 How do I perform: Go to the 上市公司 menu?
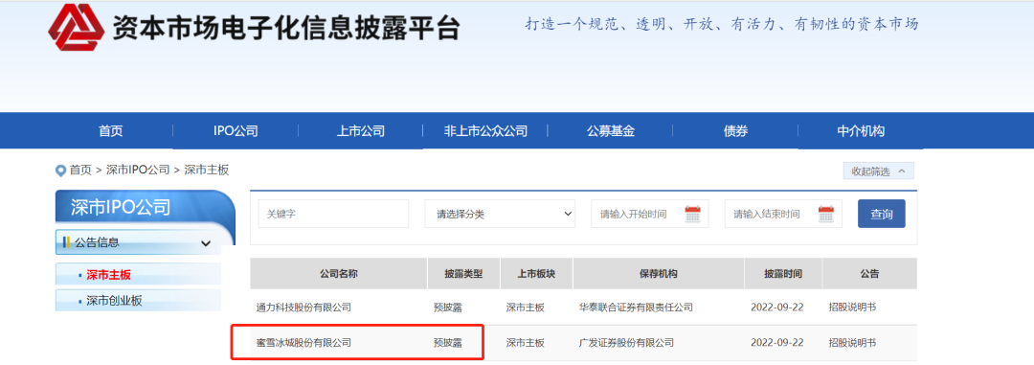pyautogui.click(x=361, y=130)
